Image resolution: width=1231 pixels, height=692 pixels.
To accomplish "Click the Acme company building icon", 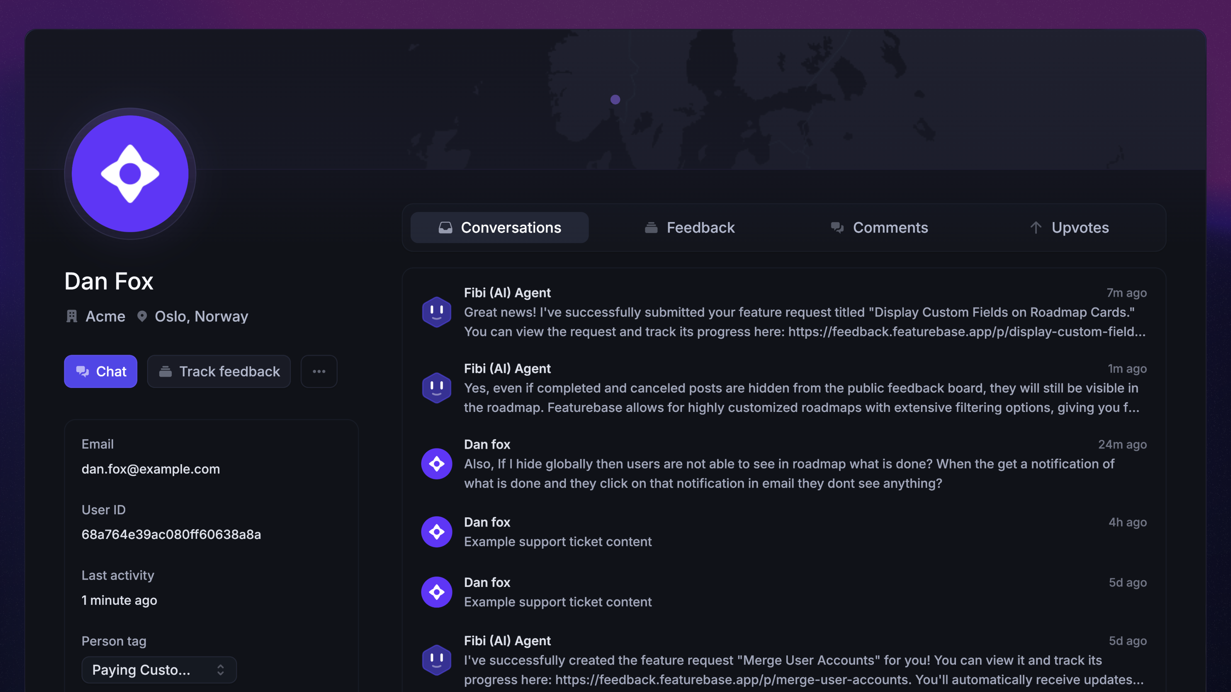I will pyautogui.click(x=72, y=316).
